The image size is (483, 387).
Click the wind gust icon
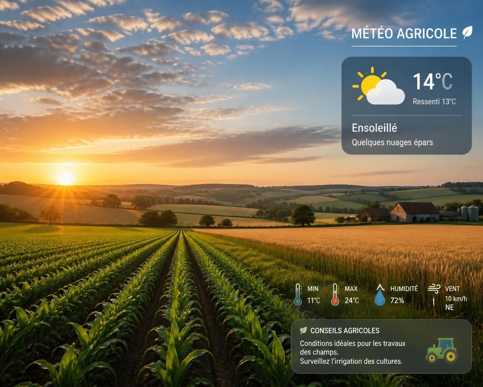click(x=434, y=288)
